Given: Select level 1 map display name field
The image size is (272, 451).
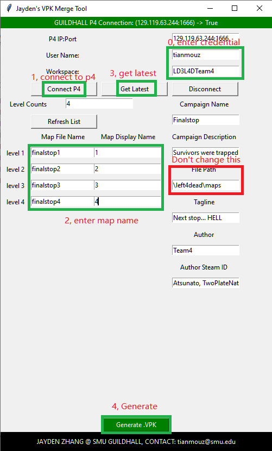Looking at the screenshot, I should 128,153.
